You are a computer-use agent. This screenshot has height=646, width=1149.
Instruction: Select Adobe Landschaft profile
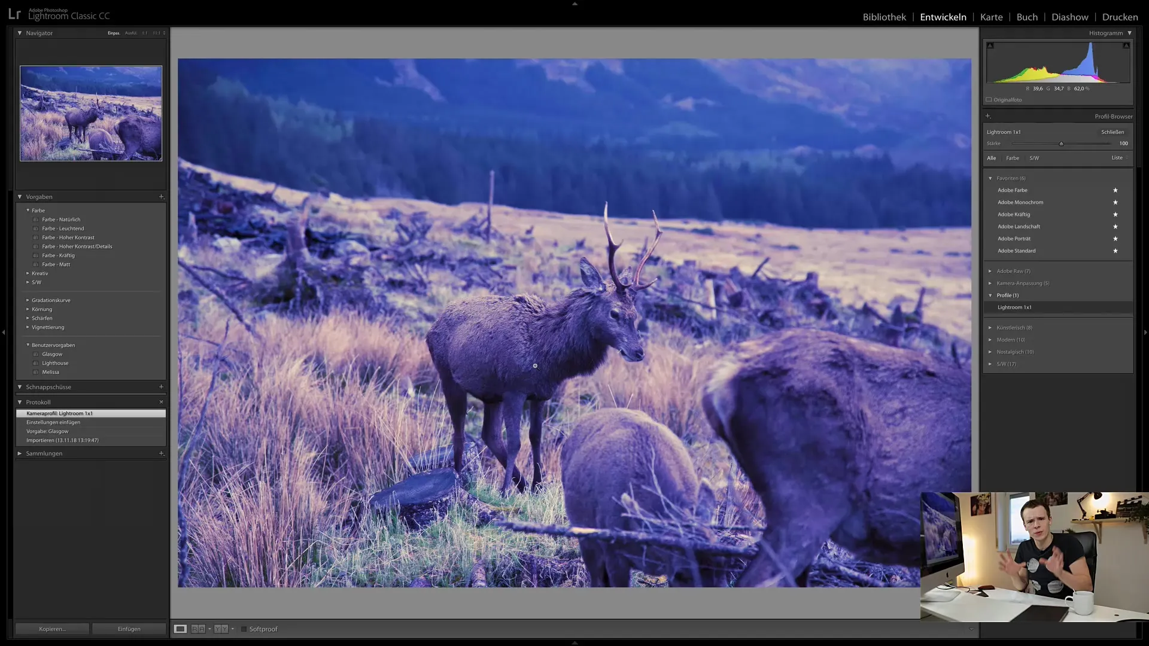[x=1019, y=226]
